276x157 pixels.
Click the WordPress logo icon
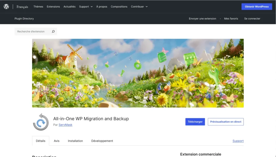6,6
